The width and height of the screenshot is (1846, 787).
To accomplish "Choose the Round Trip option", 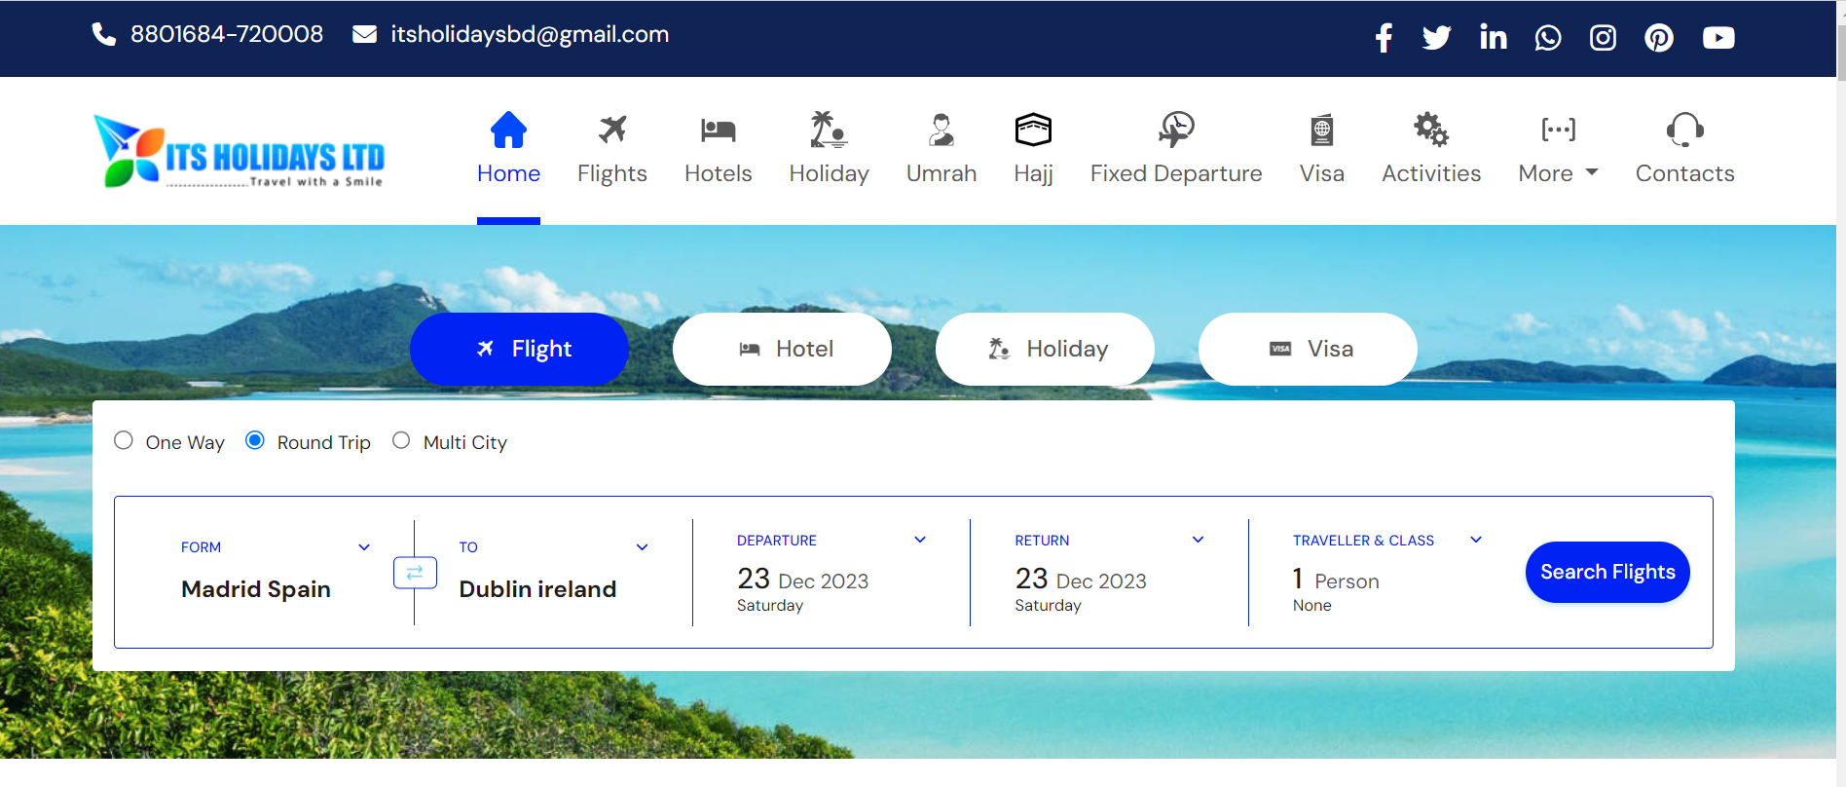I will pyautogui.click(x=255, y=440).
